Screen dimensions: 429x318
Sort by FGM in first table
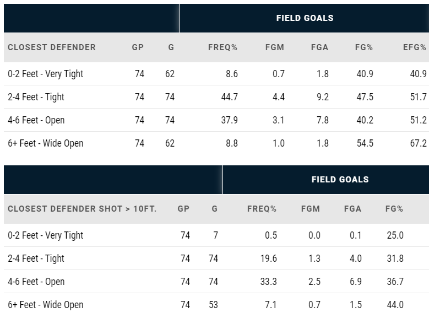275,47
